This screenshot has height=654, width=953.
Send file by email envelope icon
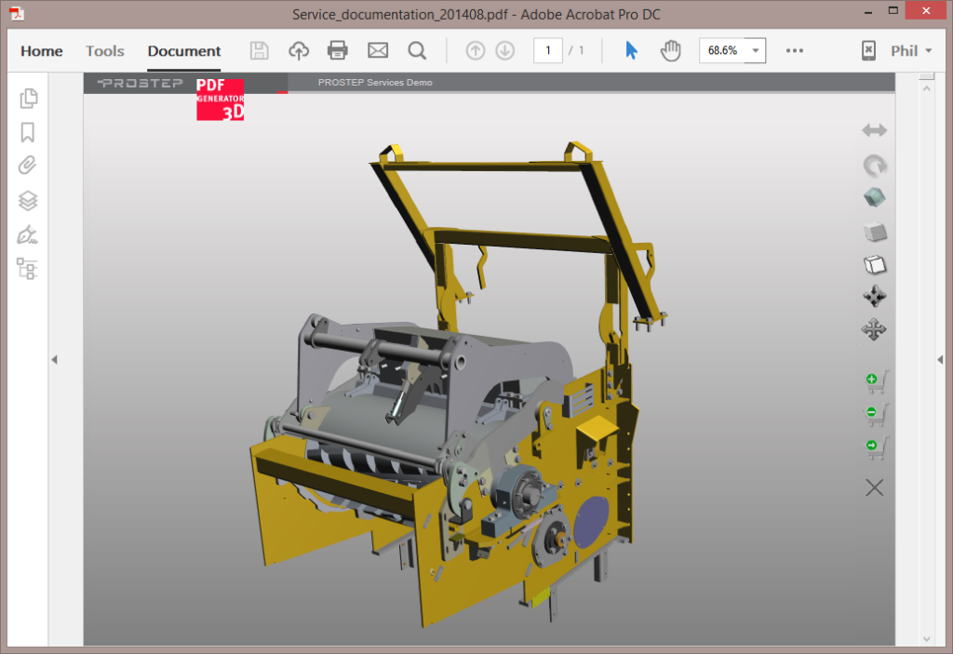click(377, 50)
